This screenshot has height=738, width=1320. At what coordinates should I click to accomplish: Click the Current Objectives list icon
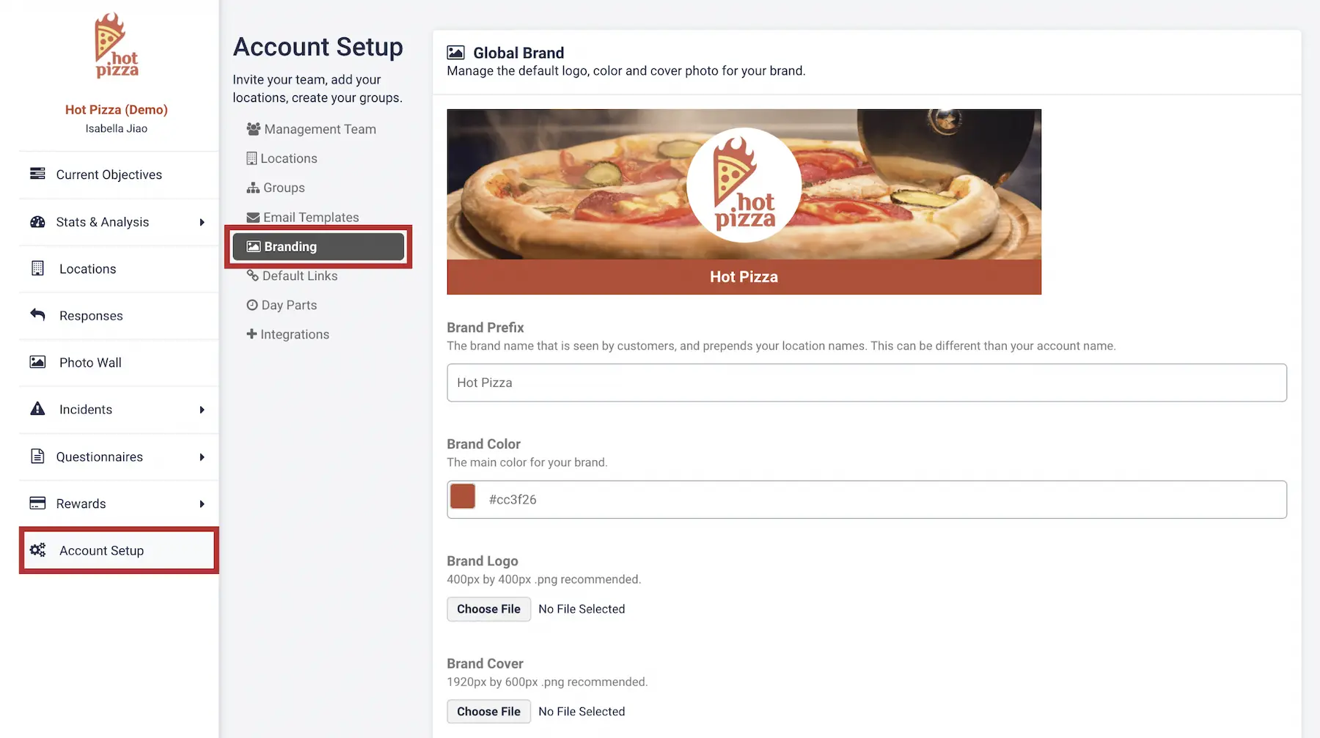(x=37, y=174)
